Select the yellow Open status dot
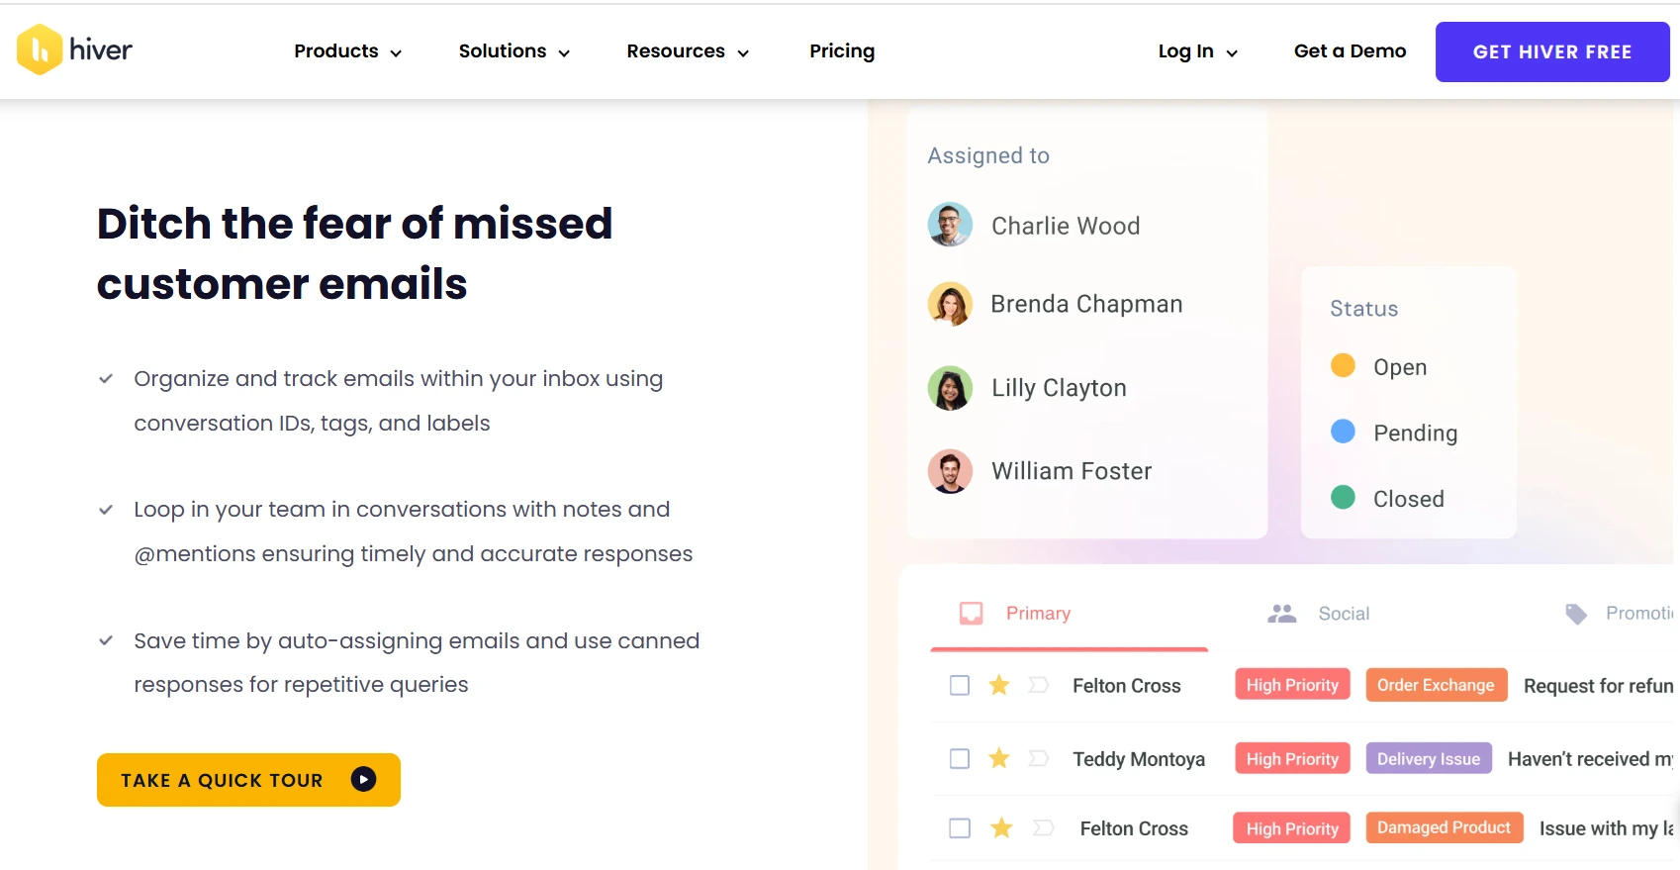 [x=1343, y=365]
